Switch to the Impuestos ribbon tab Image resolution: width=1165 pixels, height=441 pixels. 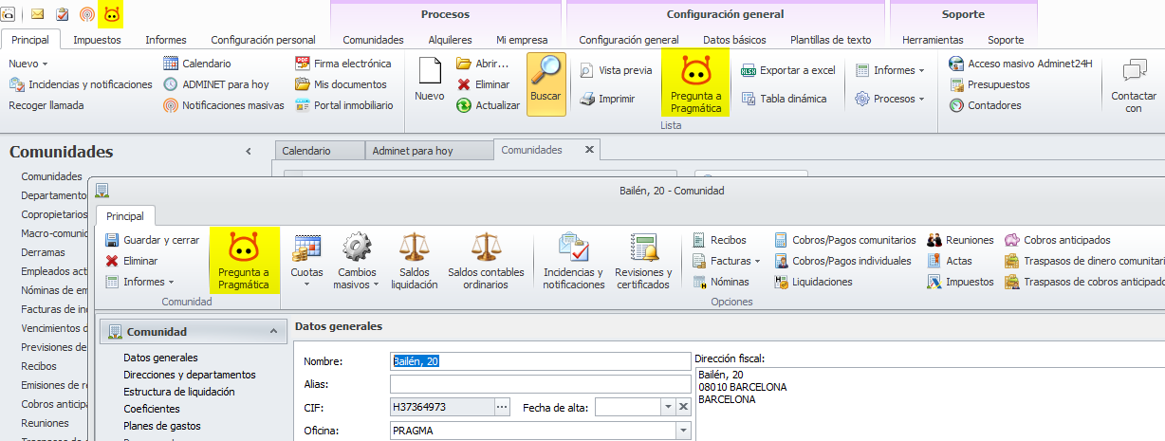[96, 40]
